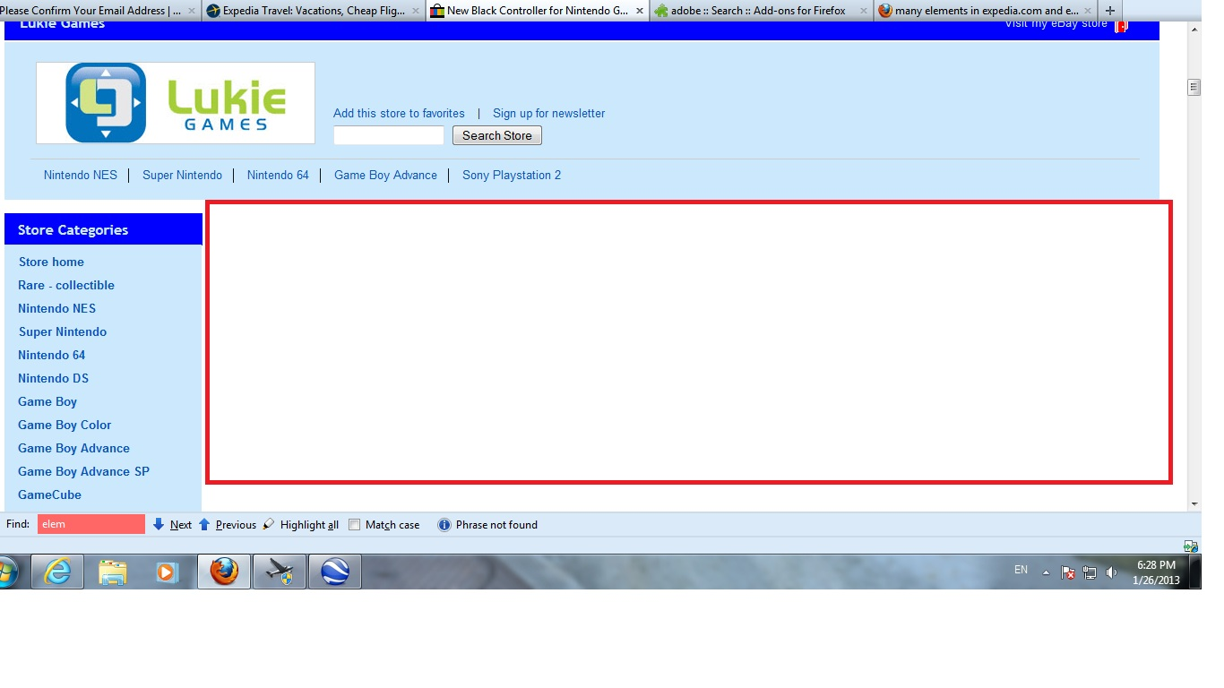Select Nintendo NES under Store Categories

tap(56, 308)
